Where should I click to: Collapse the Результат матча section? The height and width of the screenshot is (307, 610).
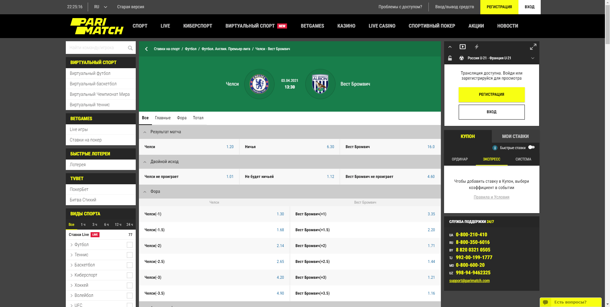[145, 132]
